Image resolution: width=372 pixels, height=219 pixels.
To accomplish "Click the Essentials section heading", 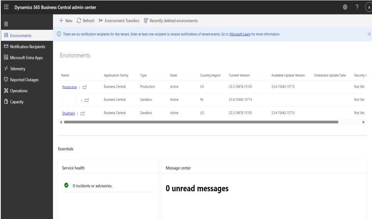I will 66,149.
